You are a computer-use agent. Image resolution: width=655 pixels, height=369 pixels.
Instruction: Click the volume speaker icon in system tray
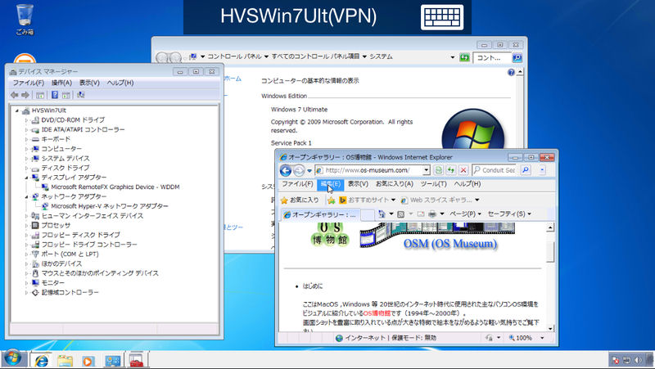tap(638, 360)
